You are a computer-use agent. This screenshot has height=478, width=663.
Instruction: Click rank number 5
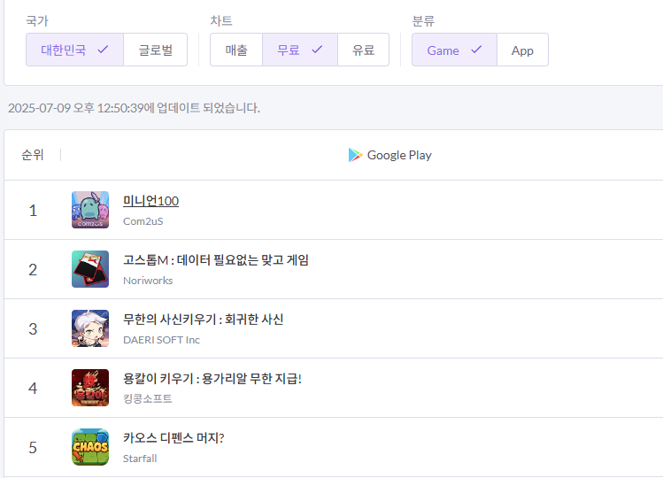click(x=33, y=447)
